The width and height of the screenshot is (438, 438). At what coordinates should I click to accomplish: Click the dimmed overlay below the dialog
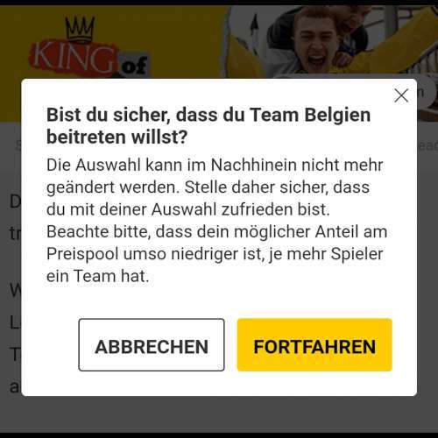click(x=219, y=414)
